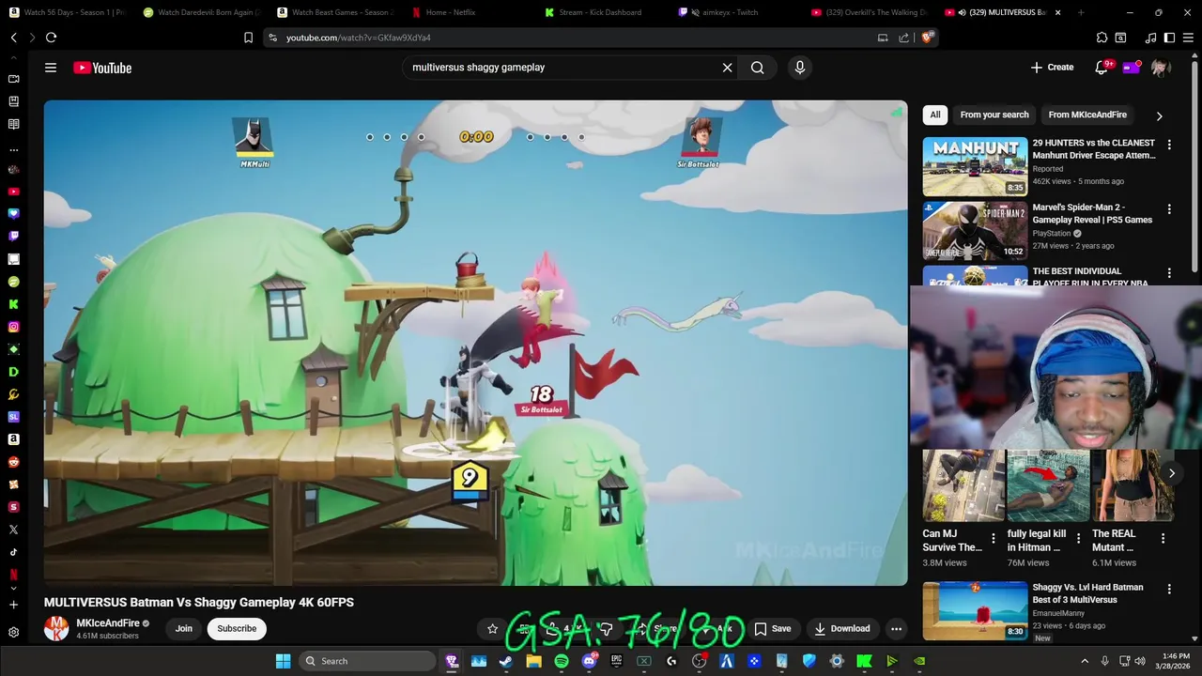Click the taskbar Search box

click(x=367, y=661)
